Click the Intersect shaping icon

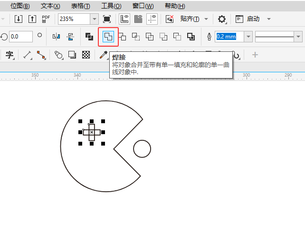(x=136, y=37)
